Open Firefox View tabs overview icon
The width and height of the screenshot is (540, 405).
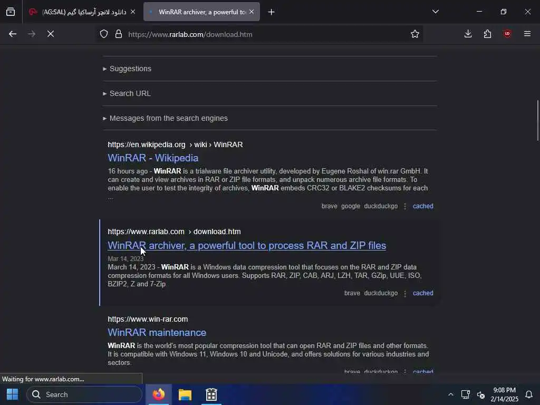(x=11, y=12)
